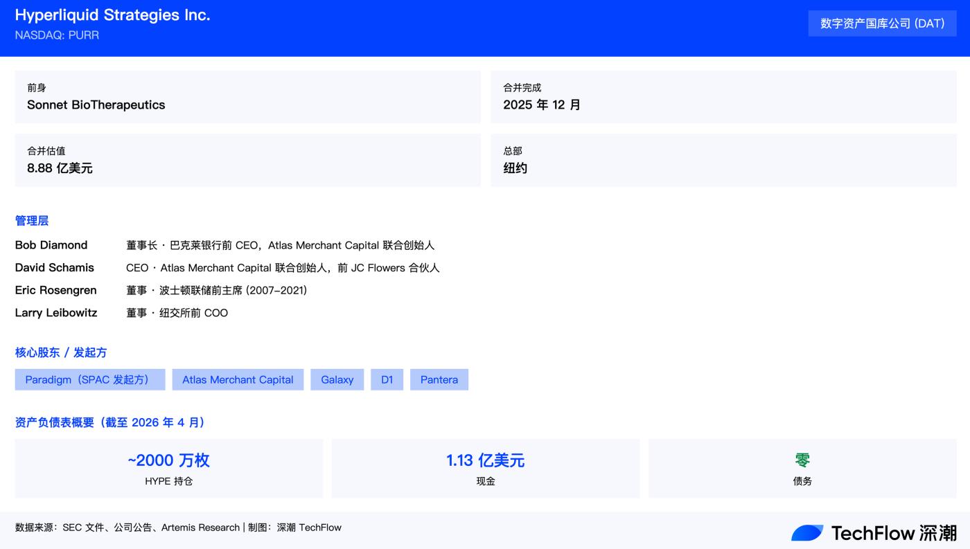The width and height of the screenshot is (970, 549).
Task: Click the D1 shareholder tag
Action: (387, 379)
